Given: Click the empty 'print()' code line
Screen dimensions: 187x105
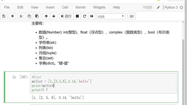Looking at the screenshot, I should (38, 90).
